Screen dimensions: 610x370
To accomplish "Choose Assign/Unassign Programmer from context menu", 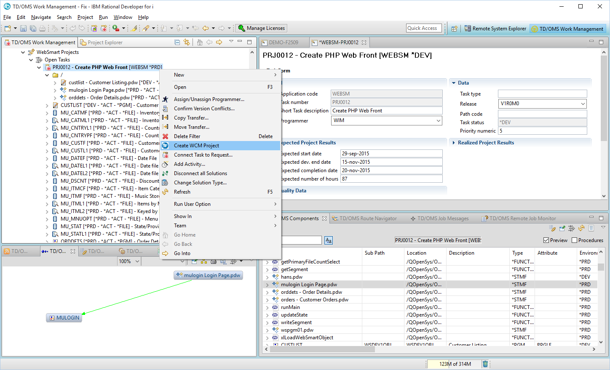I will 220,99.
